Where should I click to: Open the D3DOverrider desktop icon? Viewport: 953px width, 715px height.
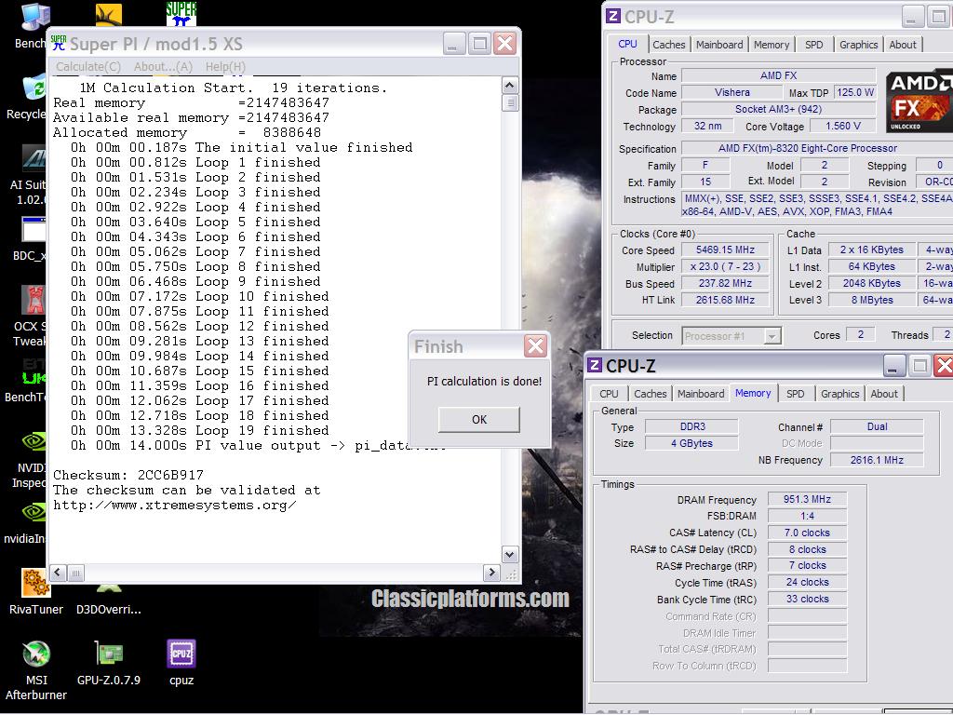point(109,600)
